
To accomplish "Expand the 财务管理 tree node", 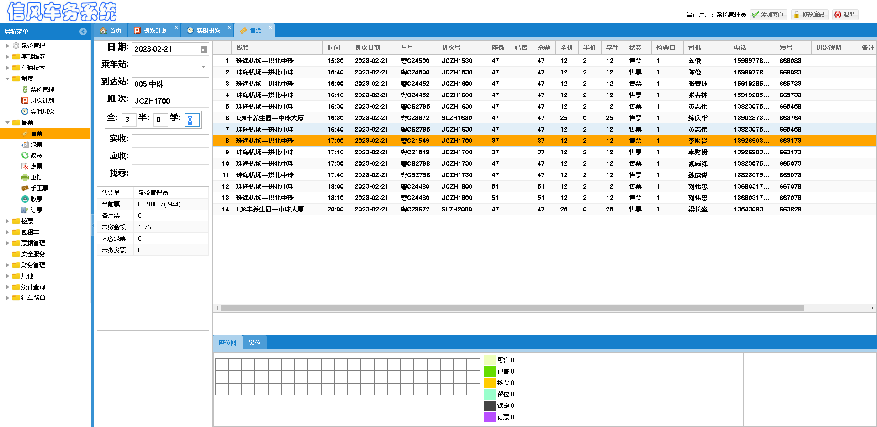I will click(7, 265).
